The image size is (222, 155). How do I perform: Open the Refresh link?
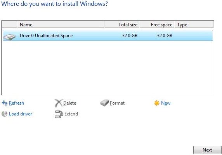point(16,103)
